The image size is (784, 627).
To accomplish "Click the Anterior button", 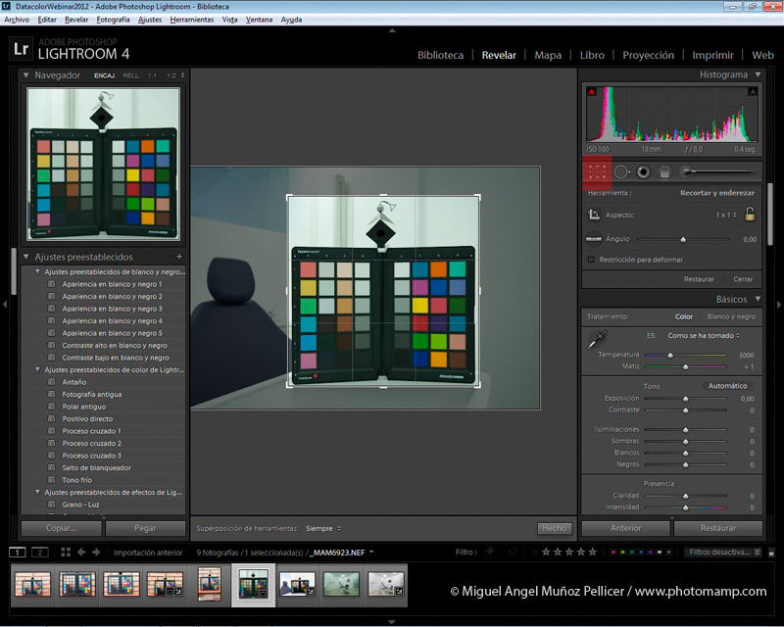I will point(625,528).
